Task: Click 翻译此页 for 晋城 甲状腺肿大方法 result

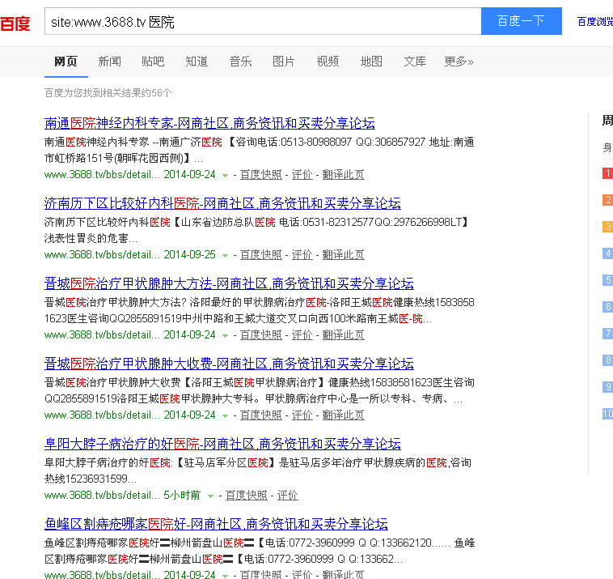Action: (343, 335)
